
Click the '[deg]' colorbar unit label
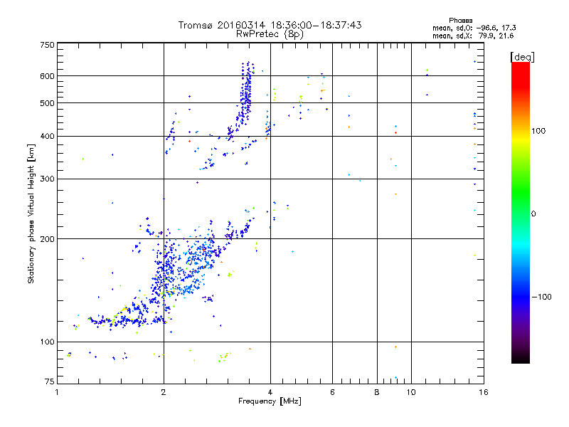[x=522, y=57]
